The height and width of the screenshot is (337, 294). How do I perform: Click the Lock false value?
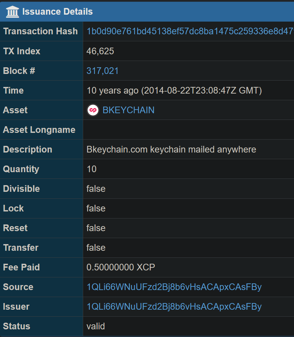(96, 208)
